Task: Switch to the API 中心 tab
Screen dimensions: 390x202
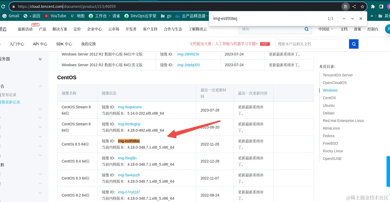Action: (x=40, y=44)
